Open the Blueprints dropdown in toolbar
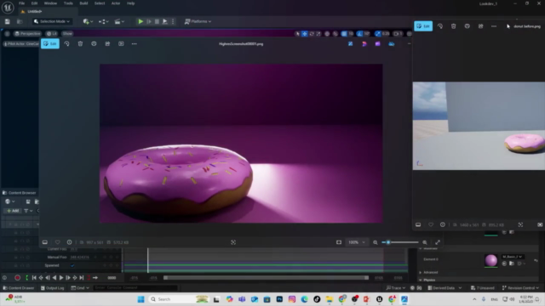 coord(103,21)
